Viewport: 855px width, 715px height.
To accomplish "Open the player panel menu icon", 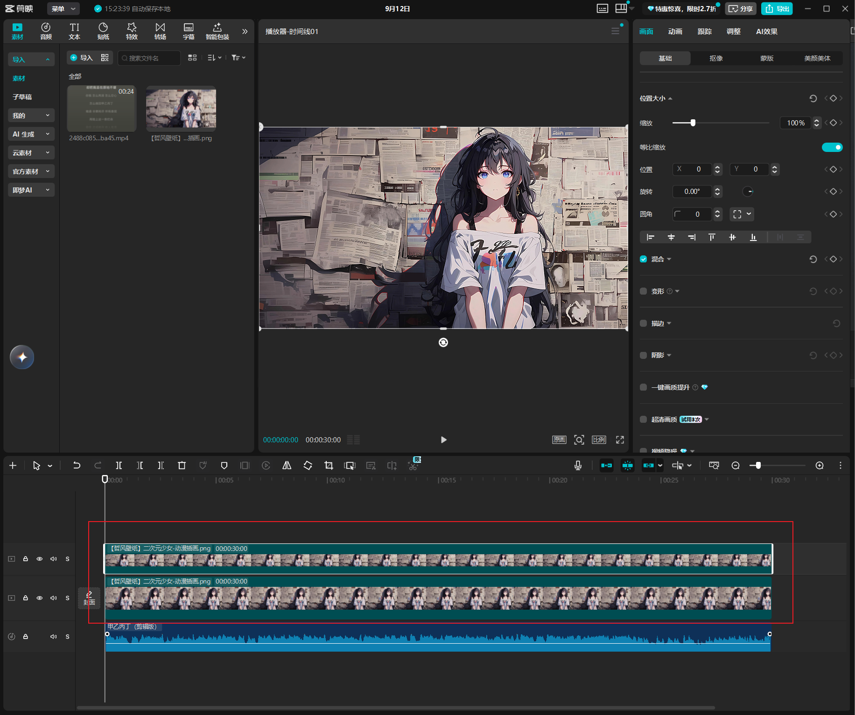I will coord(616,31).
